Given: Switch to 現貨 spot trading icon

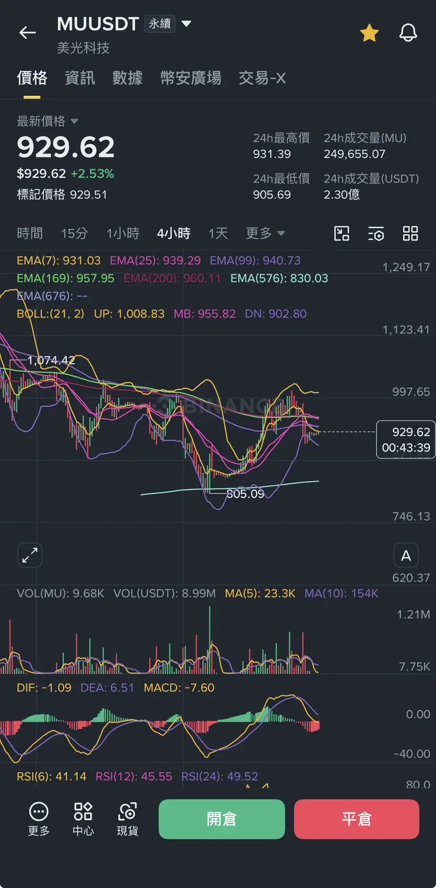Looking at the screenshot, I should click(x=127, y=819).
